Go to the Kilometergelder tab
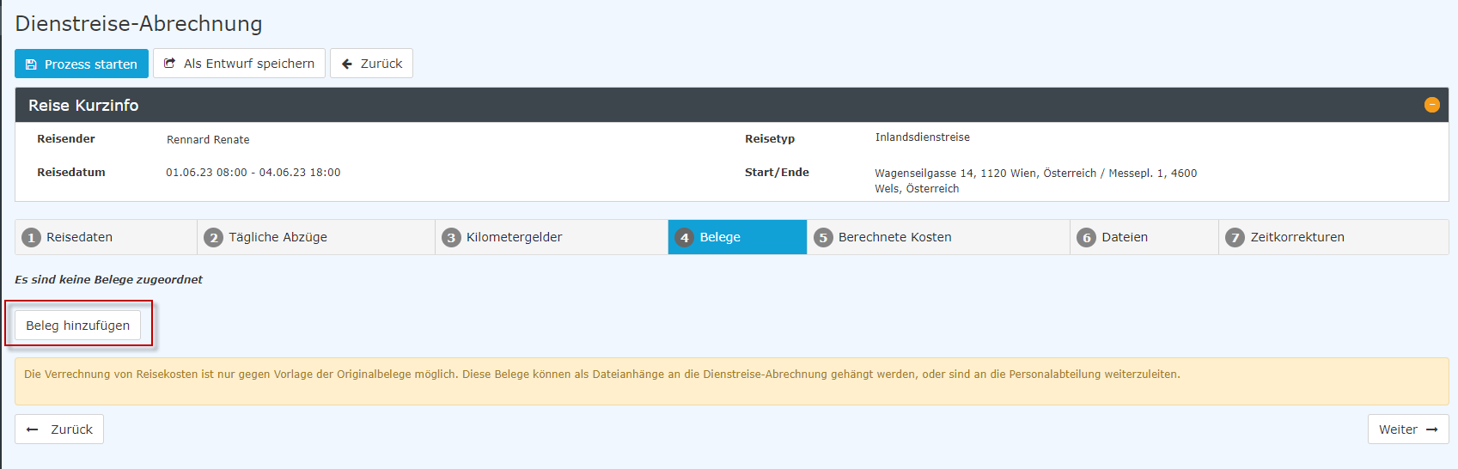Viewport: 1458px width, 469px height. [x=552, y=237]
